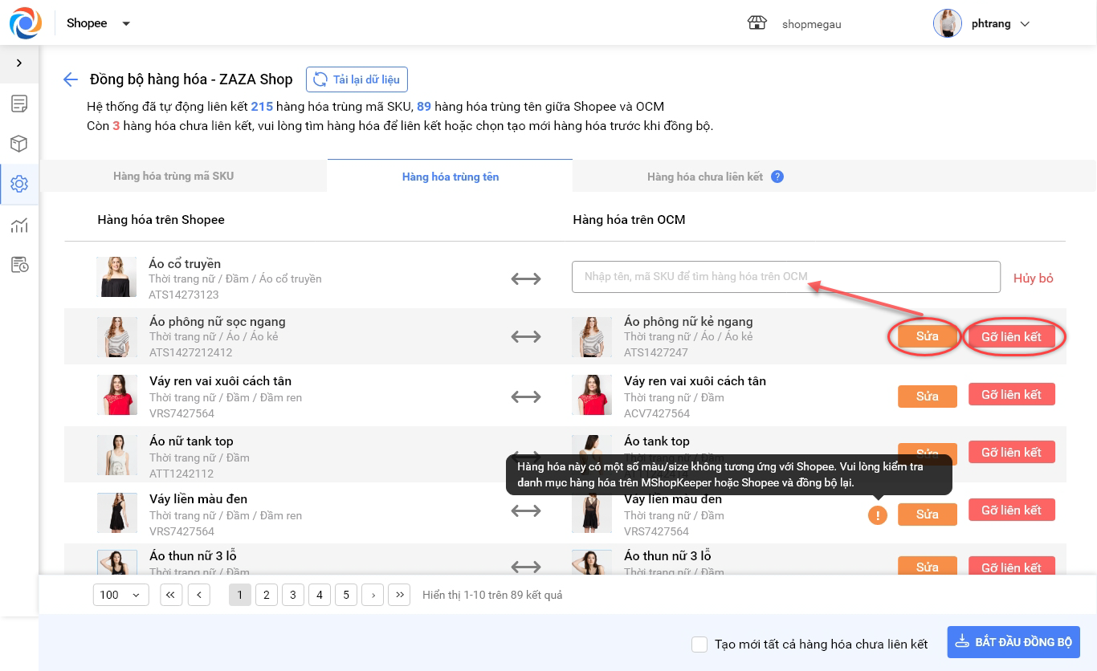
Task: Click the store icon next to shopmegau
Action: coord(756,23)
